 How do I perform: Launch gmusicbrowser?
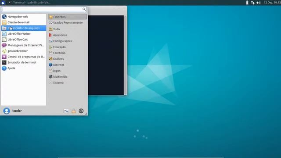click(x=24, y=51)
